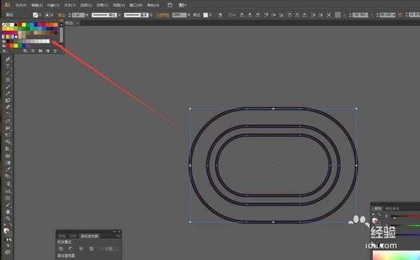Select the Pen tool in toolbox
This screenshot has height=260, width=420.
pyautogui.click(x=8, y=59)
